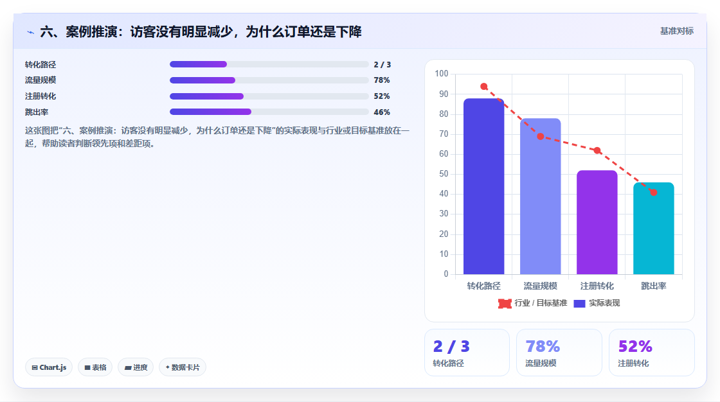Click the section title 六、案例推演 heading
The height and width of the screenshot is (402, 720).
coord(201,31)
